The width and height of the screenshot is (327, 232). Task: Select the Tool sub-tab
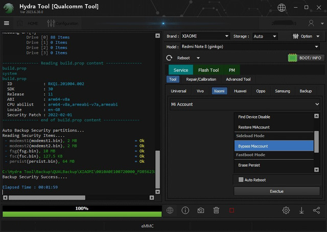point(173,79)
